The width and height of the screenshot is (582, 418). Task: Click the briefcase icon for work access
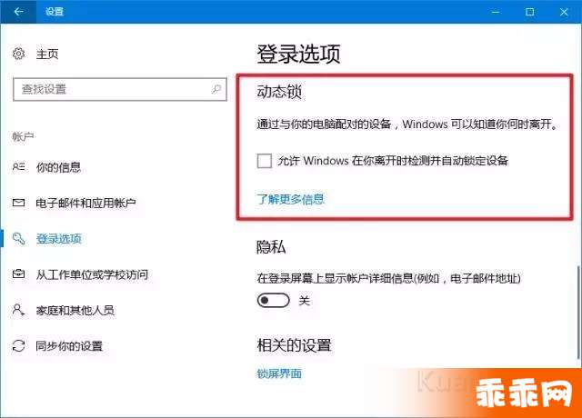18,274
